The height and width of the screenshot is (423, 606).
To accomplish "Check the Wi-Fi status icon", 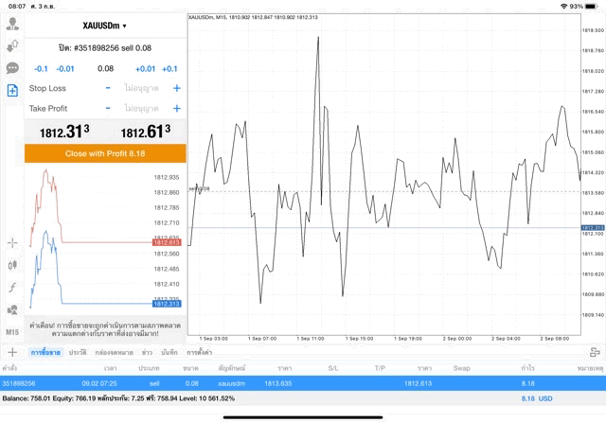I will point(564,7).
